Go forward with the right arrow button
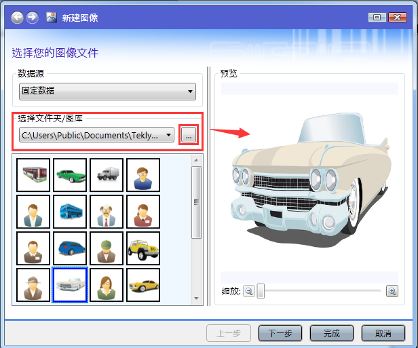The height and width of the screenshot is (348, 418). pos(33,18)
